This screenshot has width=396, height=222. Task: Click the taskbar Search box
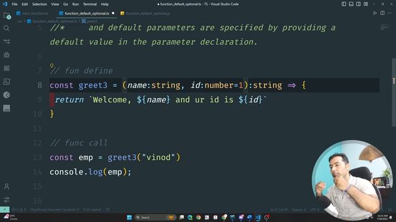155,217
